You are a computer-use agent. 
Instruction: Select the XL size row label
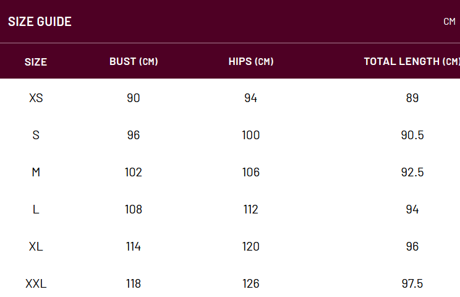pos(36,246)
